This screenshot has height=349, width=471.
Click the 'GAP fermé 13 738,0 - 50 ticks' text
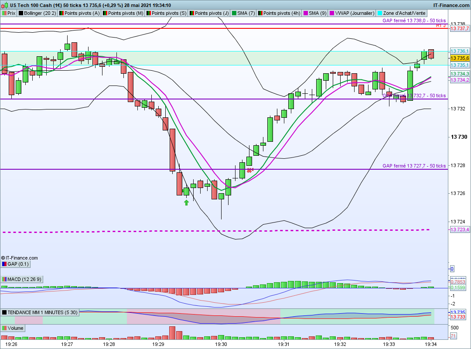coord(414,21)
